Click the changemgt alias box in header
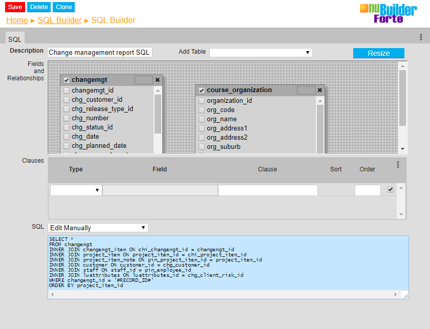 [x=143, y=80]
